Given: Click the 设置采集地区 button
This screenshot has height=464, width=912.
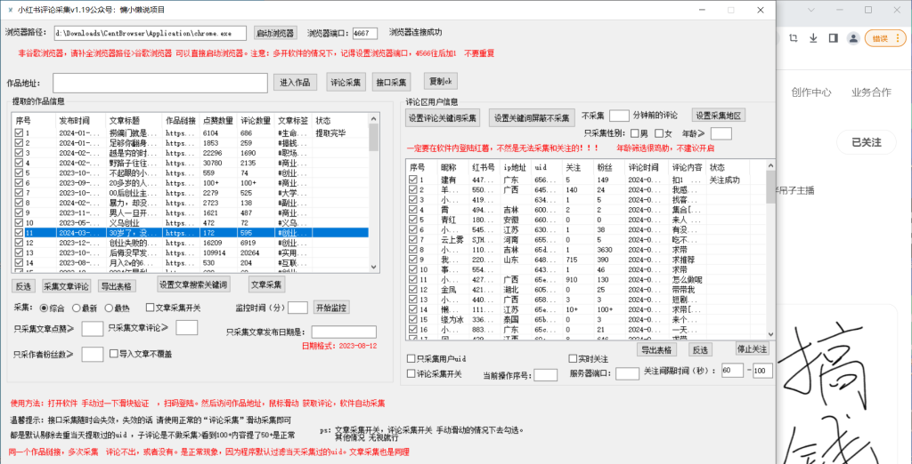Looking at the screenshot, I should coord(719,115).
